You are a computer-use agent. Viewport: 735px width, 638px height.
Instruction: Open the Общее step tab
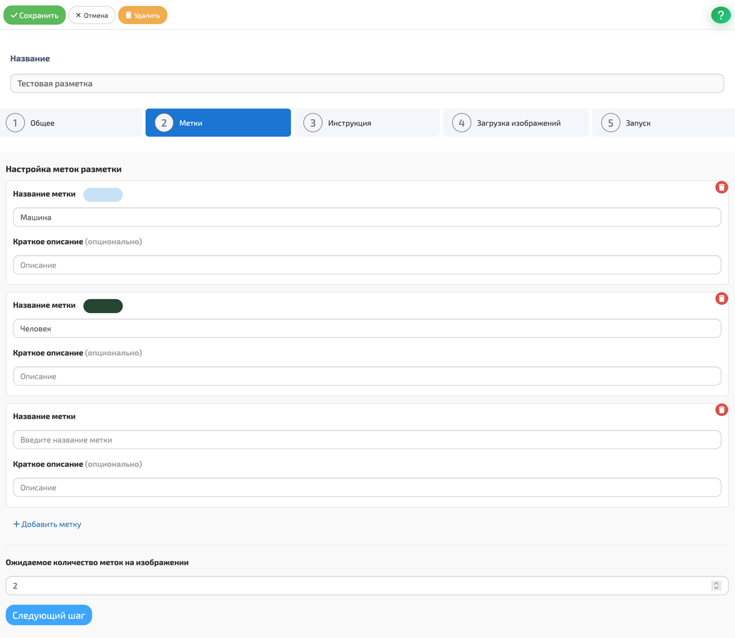pyautogui.click(x=71, y=123)
